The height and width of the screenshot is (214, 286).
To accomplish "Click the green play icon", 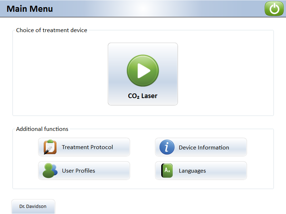I will pyautogui.click(x=143, y=71).
